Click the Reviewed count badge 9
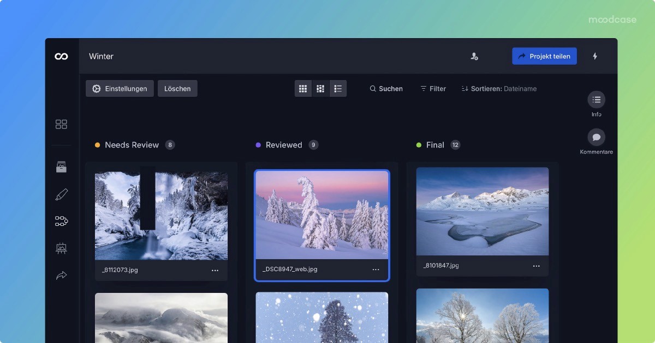The width and height of the screenshot is (655, 343). 313,145
